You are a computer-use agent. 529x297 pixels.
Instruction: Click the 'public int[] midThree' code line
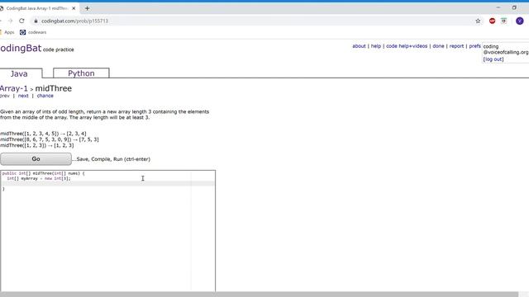(44, 173)
